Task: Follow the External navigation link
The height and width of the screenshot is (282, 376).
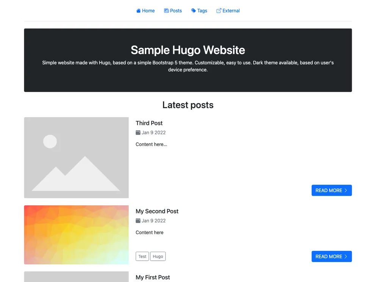Action: (231, 11)
